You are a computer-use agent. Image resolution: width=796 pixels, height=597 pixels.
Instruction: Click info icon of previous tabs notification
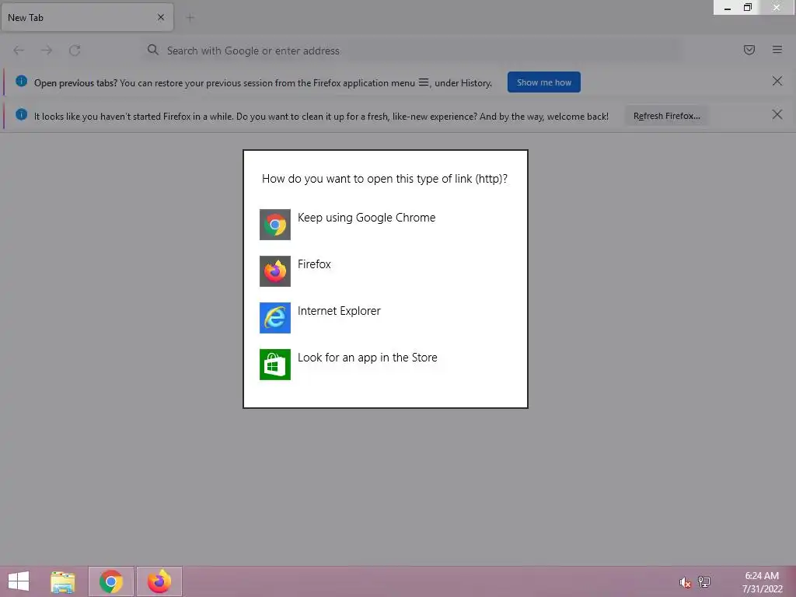pos(21,81)
